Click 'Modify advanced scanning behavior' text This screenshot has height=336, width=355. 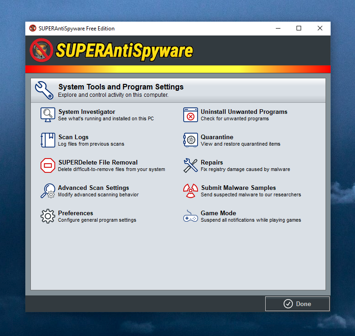point(98,195)
